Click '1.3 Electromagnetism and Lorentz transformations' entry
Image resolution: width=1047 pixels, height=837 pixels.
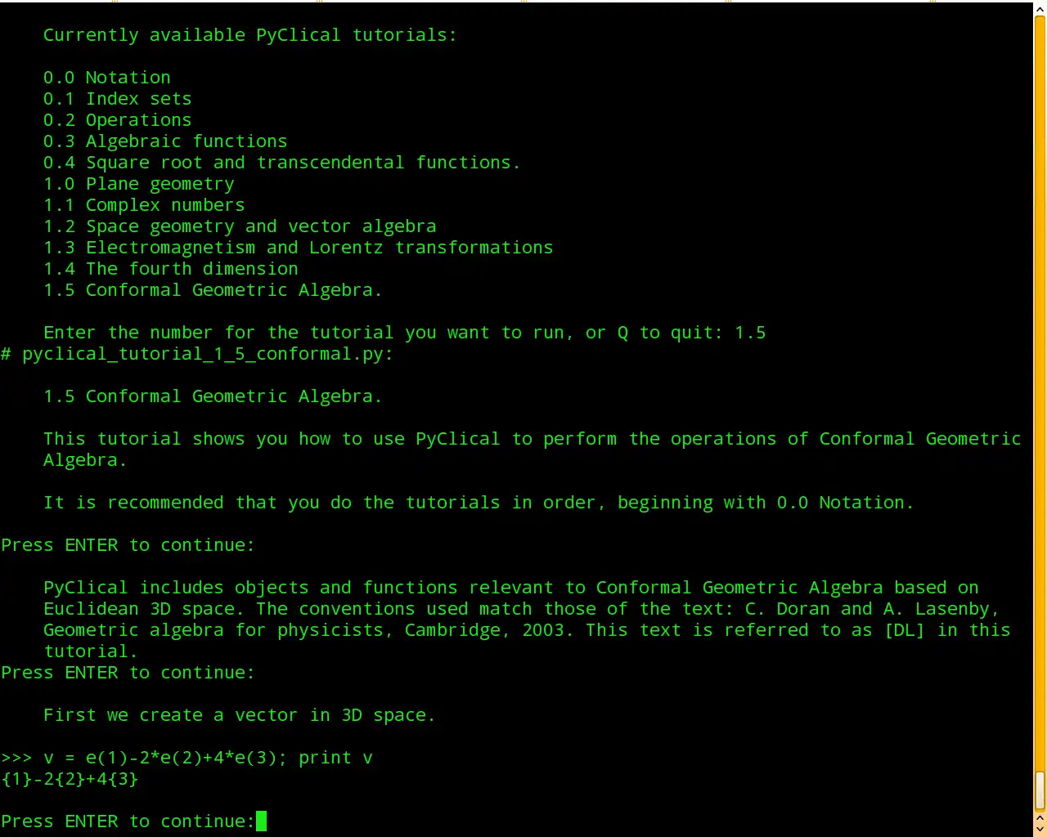[x=299, y=248]
